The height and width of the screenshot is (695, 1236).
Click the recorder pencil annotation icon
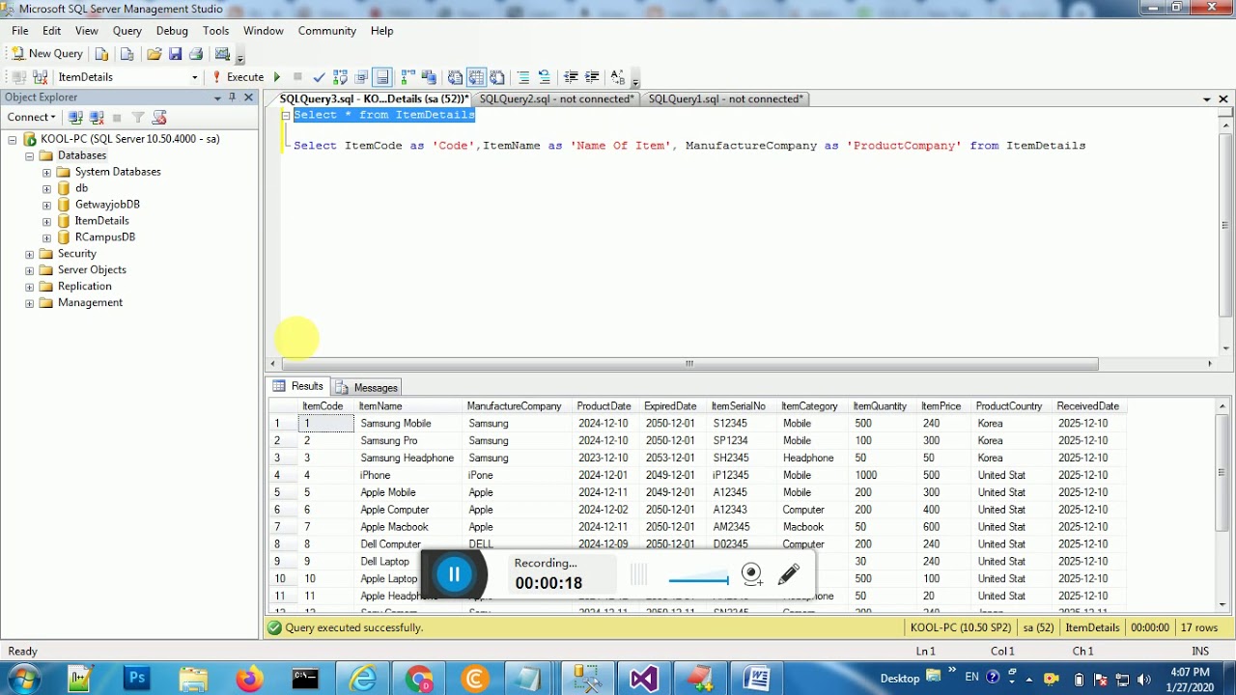(789, 574)
